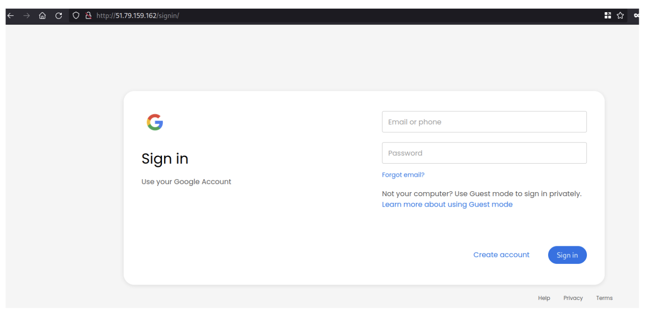This screenshot has height=313, width=646.
Task: Click the Google logo on the card
Action: 155,122
